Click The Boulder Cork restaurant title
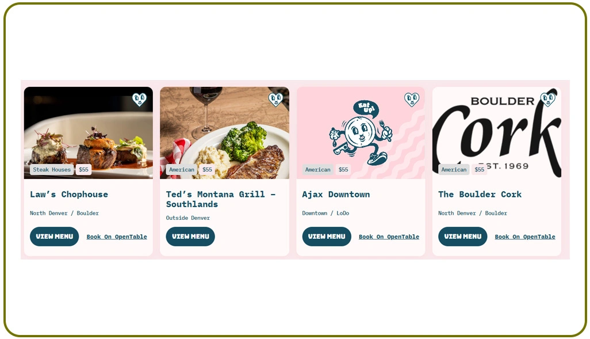The width and height of the screenshot is (590, 339). [480, 195]
